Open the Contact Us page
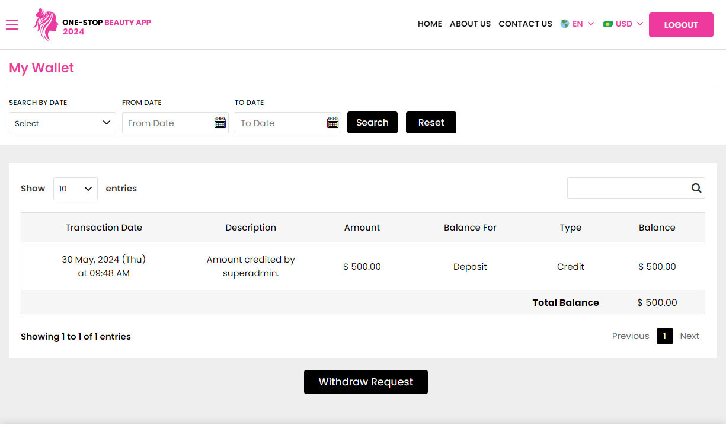The width and height of the screenshot is (726, 428). coord(525,24)
